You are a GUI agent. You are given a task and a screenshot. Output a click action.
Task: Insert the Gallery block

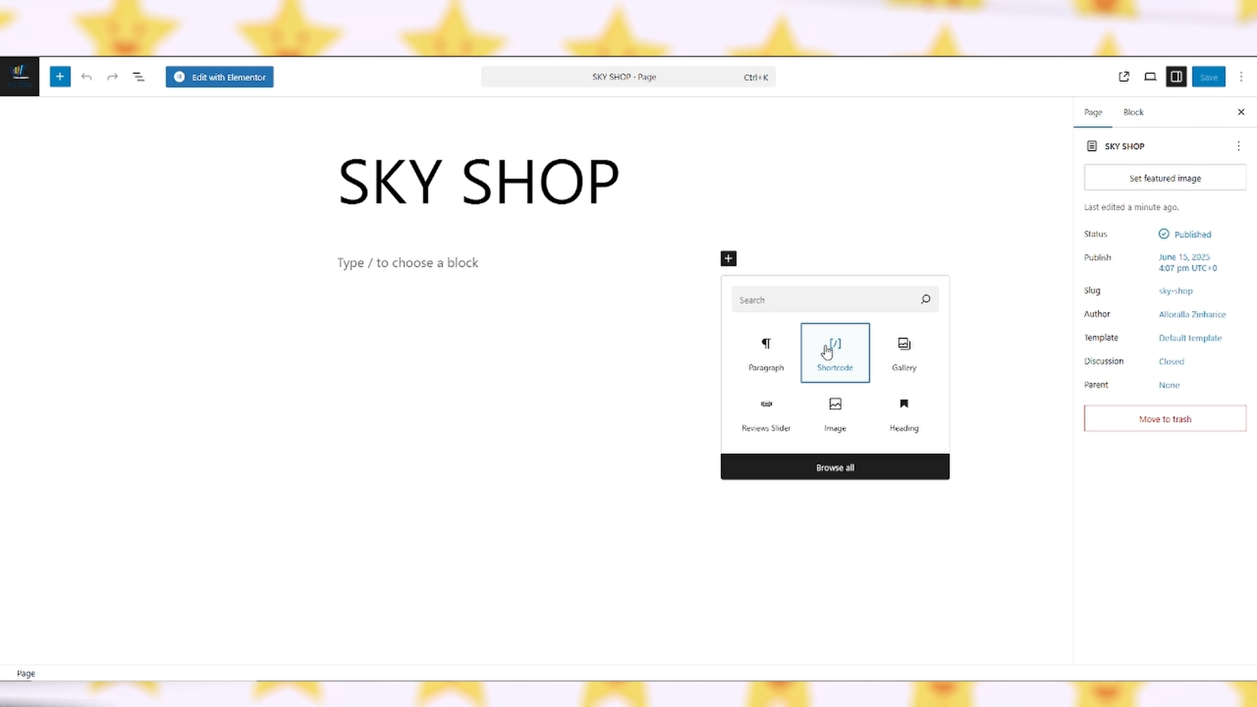point(903,353)
